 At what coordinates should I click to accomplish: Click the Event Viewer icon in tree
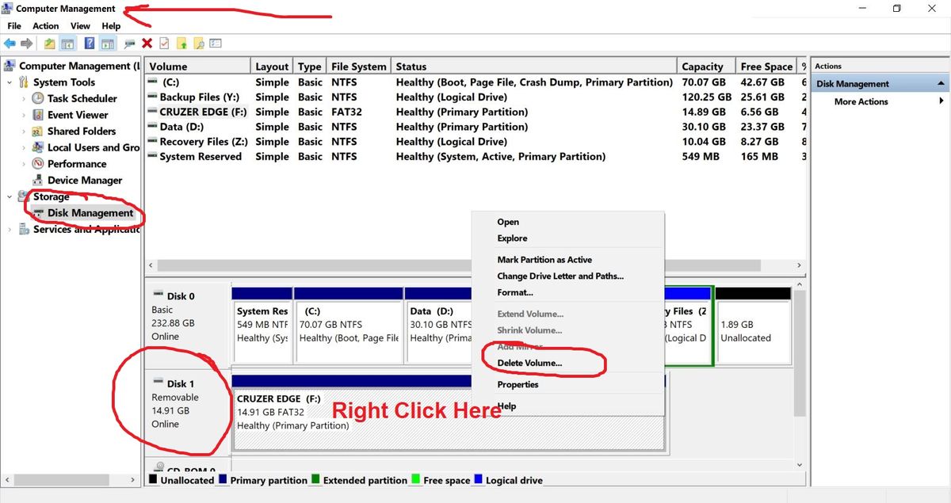tap(37, 115)
